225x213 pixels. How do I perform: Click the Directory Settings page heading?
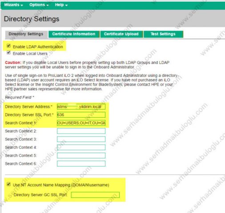[32, 19]
